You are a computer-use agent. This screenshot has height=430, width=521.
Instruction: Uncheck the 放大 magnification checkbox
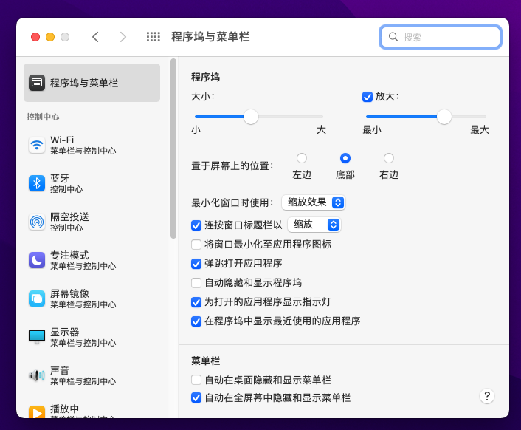click(x=368, y=97)
